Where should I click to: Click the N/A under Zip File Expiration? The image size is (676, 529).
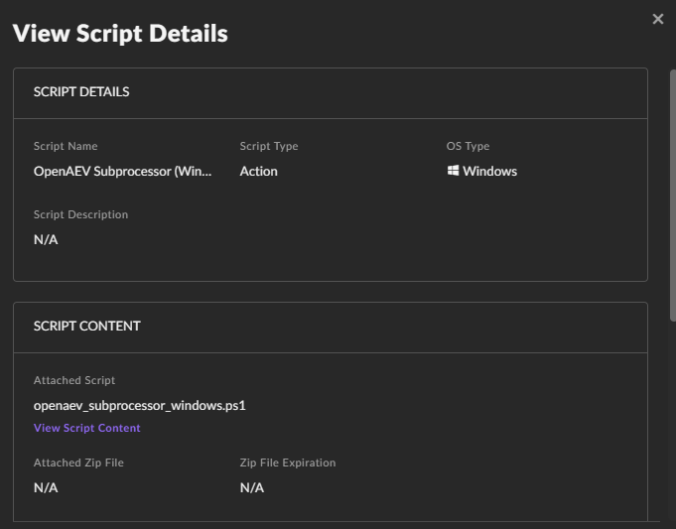[x=252, y=487]
